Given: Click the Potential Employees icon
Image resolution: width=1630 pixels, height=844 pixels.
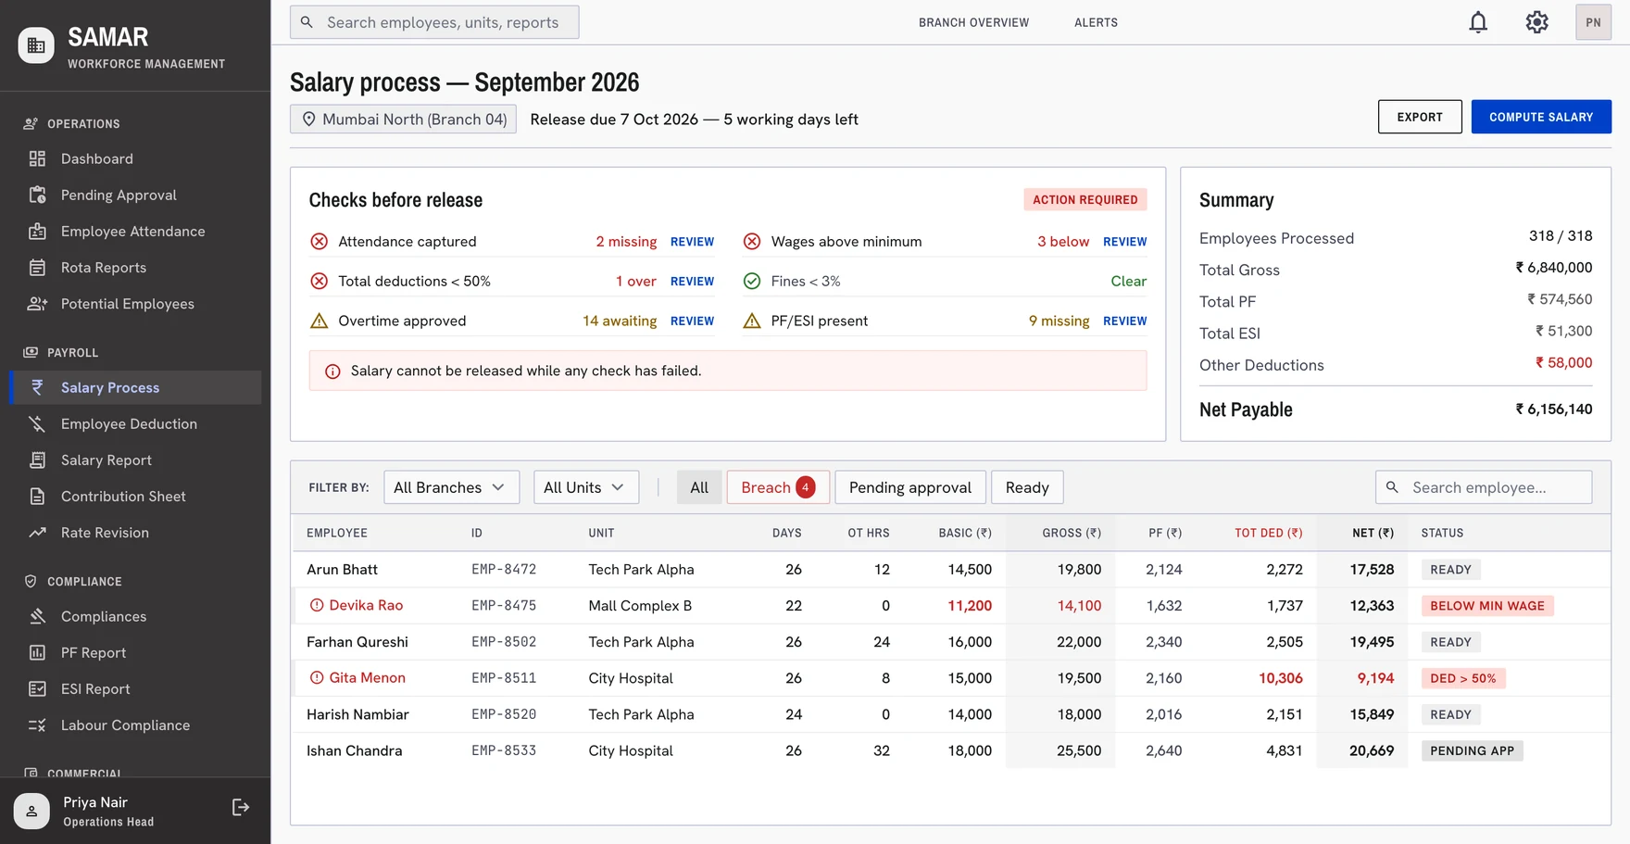Looking at the screenshot, I should [x=37, y=303].
